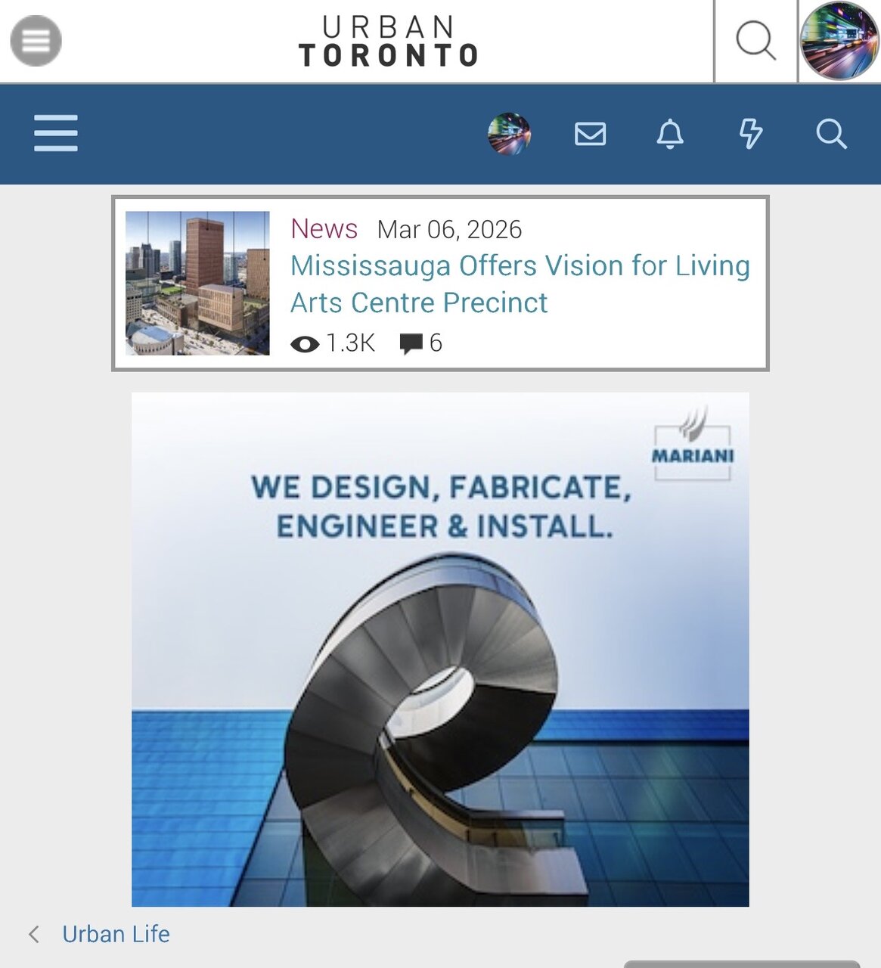
Task: Click the small user avatar in blue bar
Action: (x=509, y=134)
